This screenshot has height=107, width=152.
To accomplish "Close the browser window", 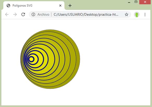I will [145, 2].
